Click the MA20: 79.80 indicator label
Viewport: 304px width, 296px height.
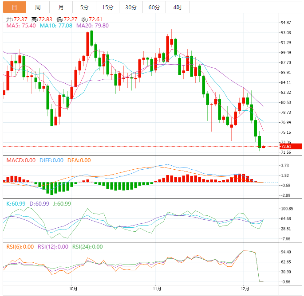click(92, 26)
